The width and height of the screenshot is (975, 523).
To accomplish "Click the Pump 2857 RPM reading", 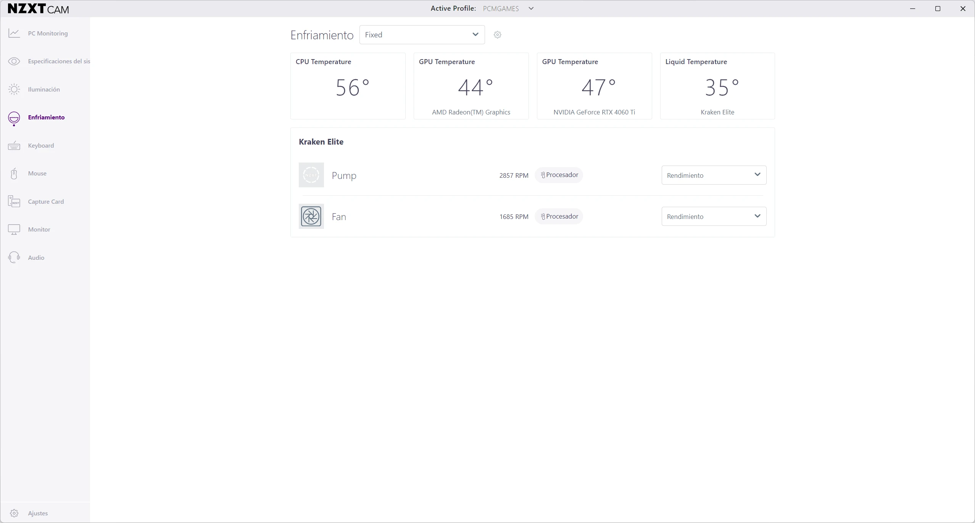I will point(514,175).
